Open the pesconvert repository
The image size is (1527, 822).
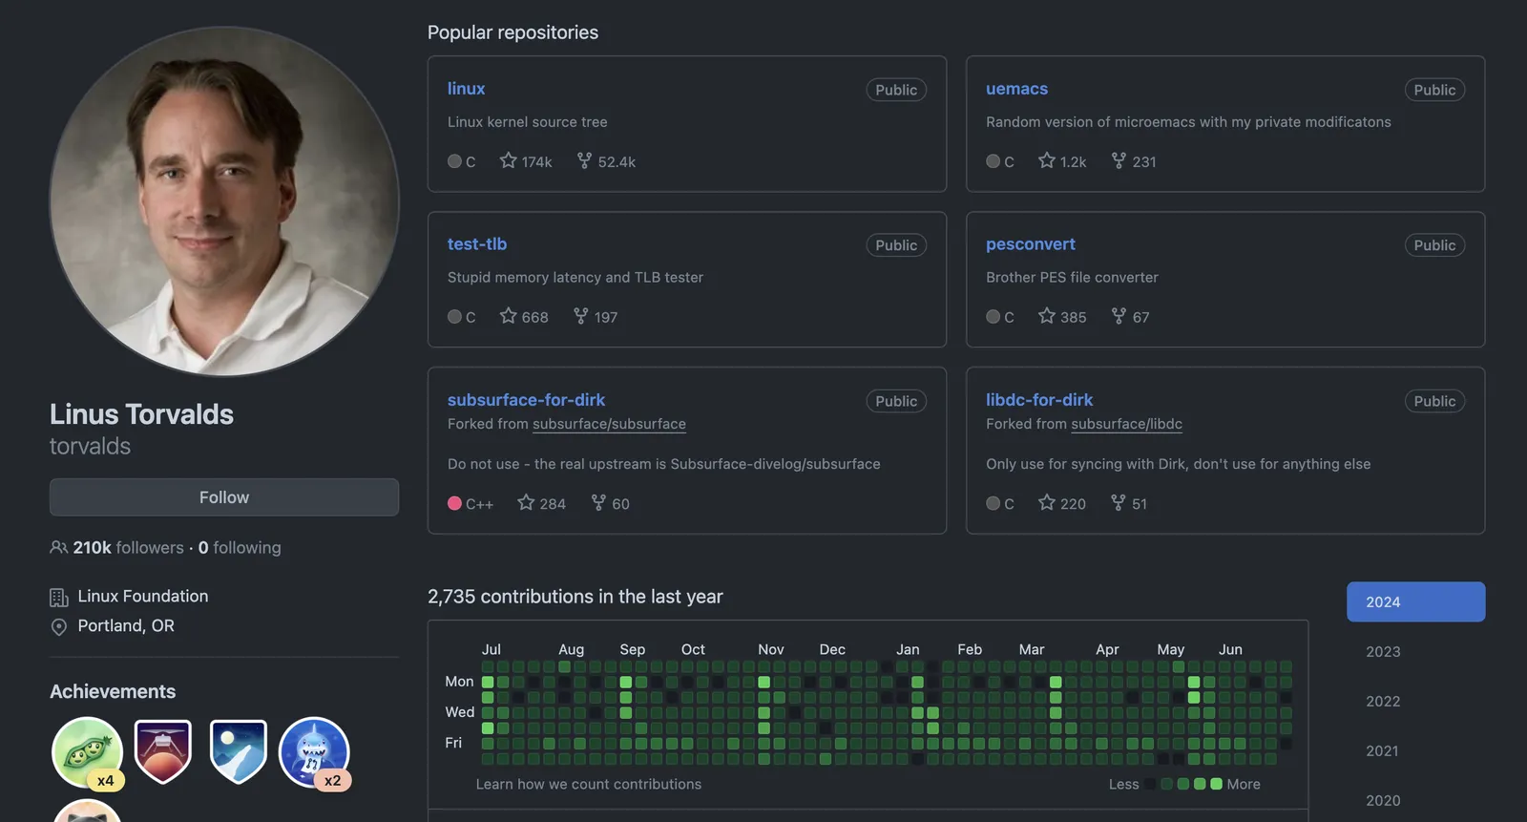click(x=1030, y=244)
